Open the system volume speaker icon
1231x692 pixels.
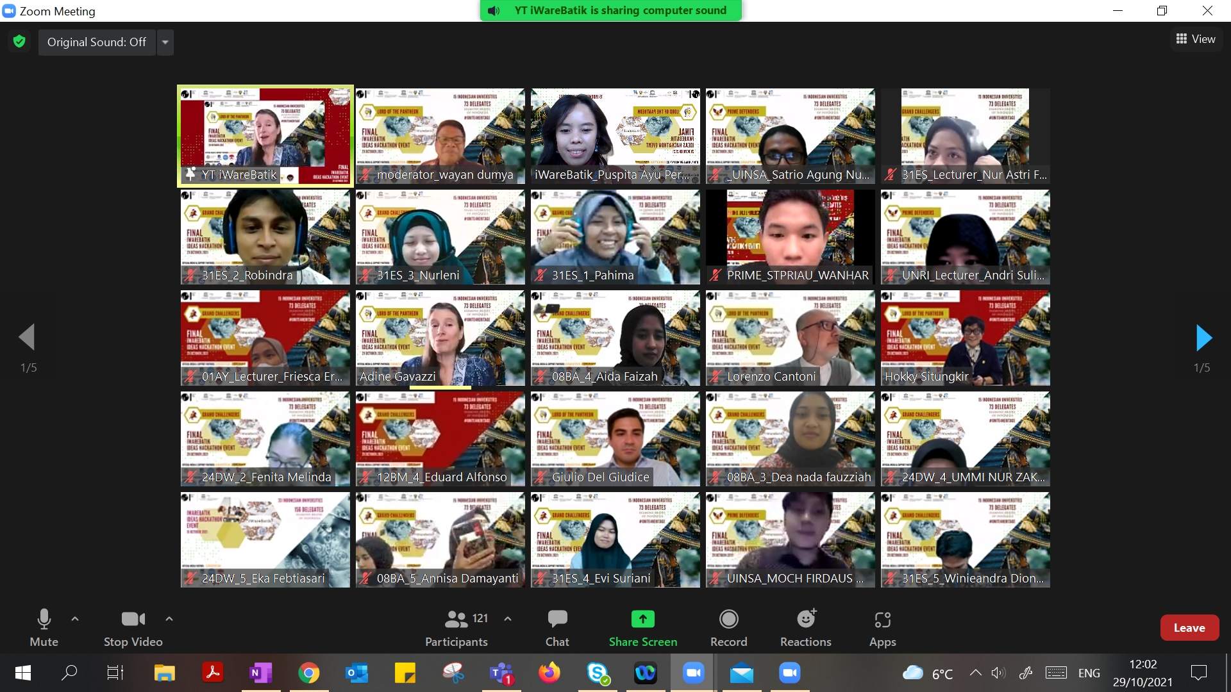coord(998,673)
